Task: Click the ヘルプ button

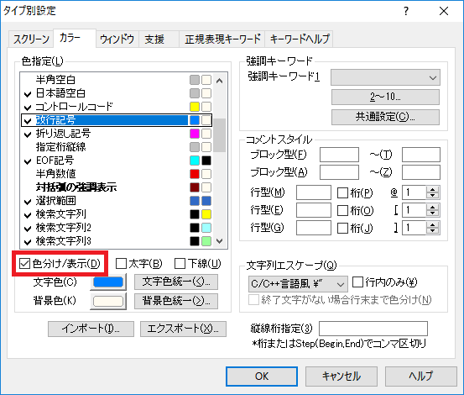Action: pos(421,377)
